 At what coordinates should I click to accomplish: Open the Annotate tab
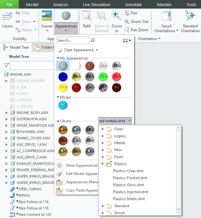[x=134, y=4]
